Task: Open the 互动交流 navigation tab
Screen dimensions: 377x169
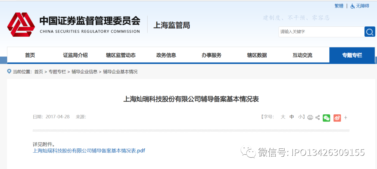Action: coord(302,55)
